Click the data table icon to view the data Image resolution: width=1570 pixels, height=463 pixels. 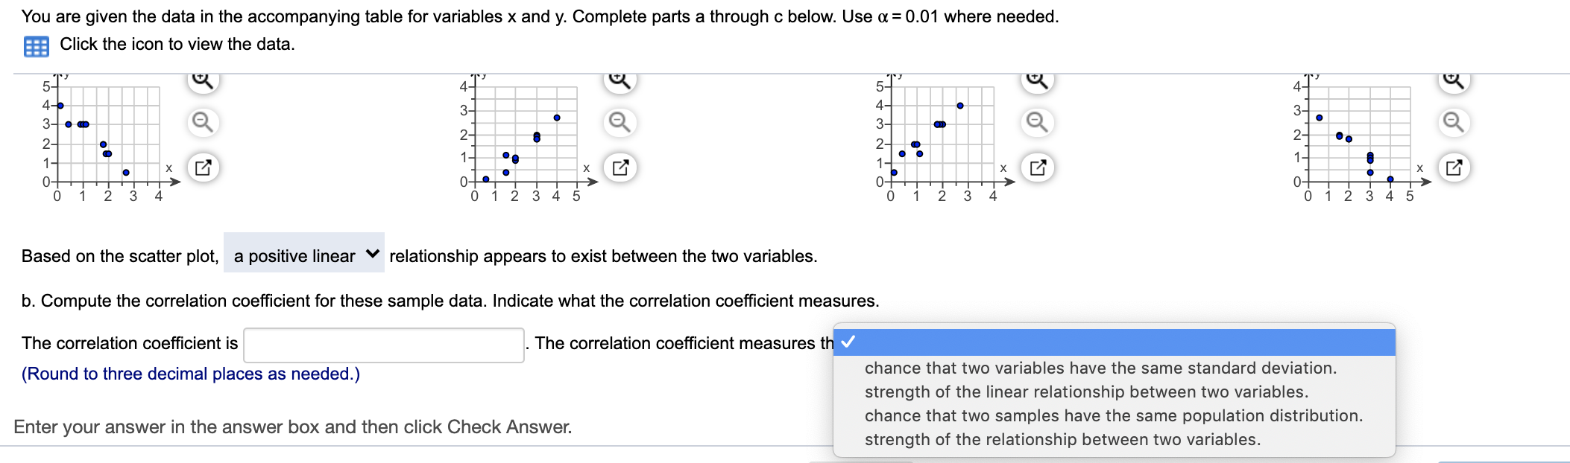pos(37,44)
